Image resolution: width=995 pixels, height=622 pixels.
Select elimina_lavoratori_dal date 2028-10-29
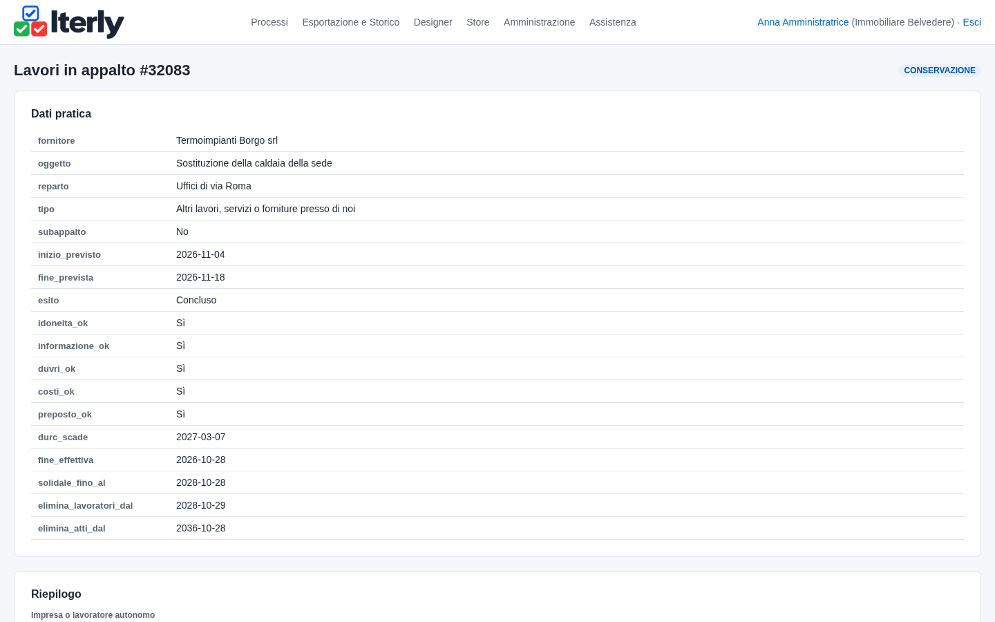tap(201, 505)
